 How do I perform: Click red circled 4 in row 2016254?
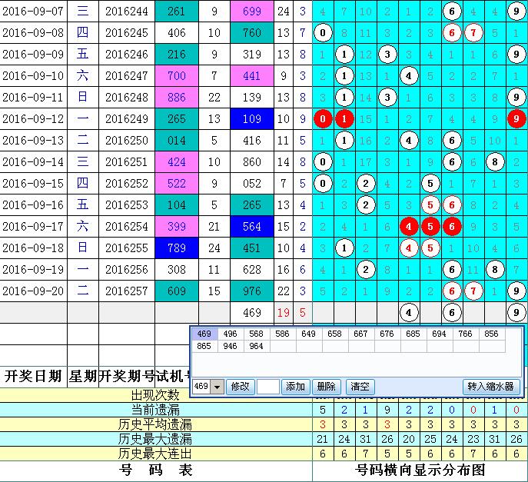[409, 227]
